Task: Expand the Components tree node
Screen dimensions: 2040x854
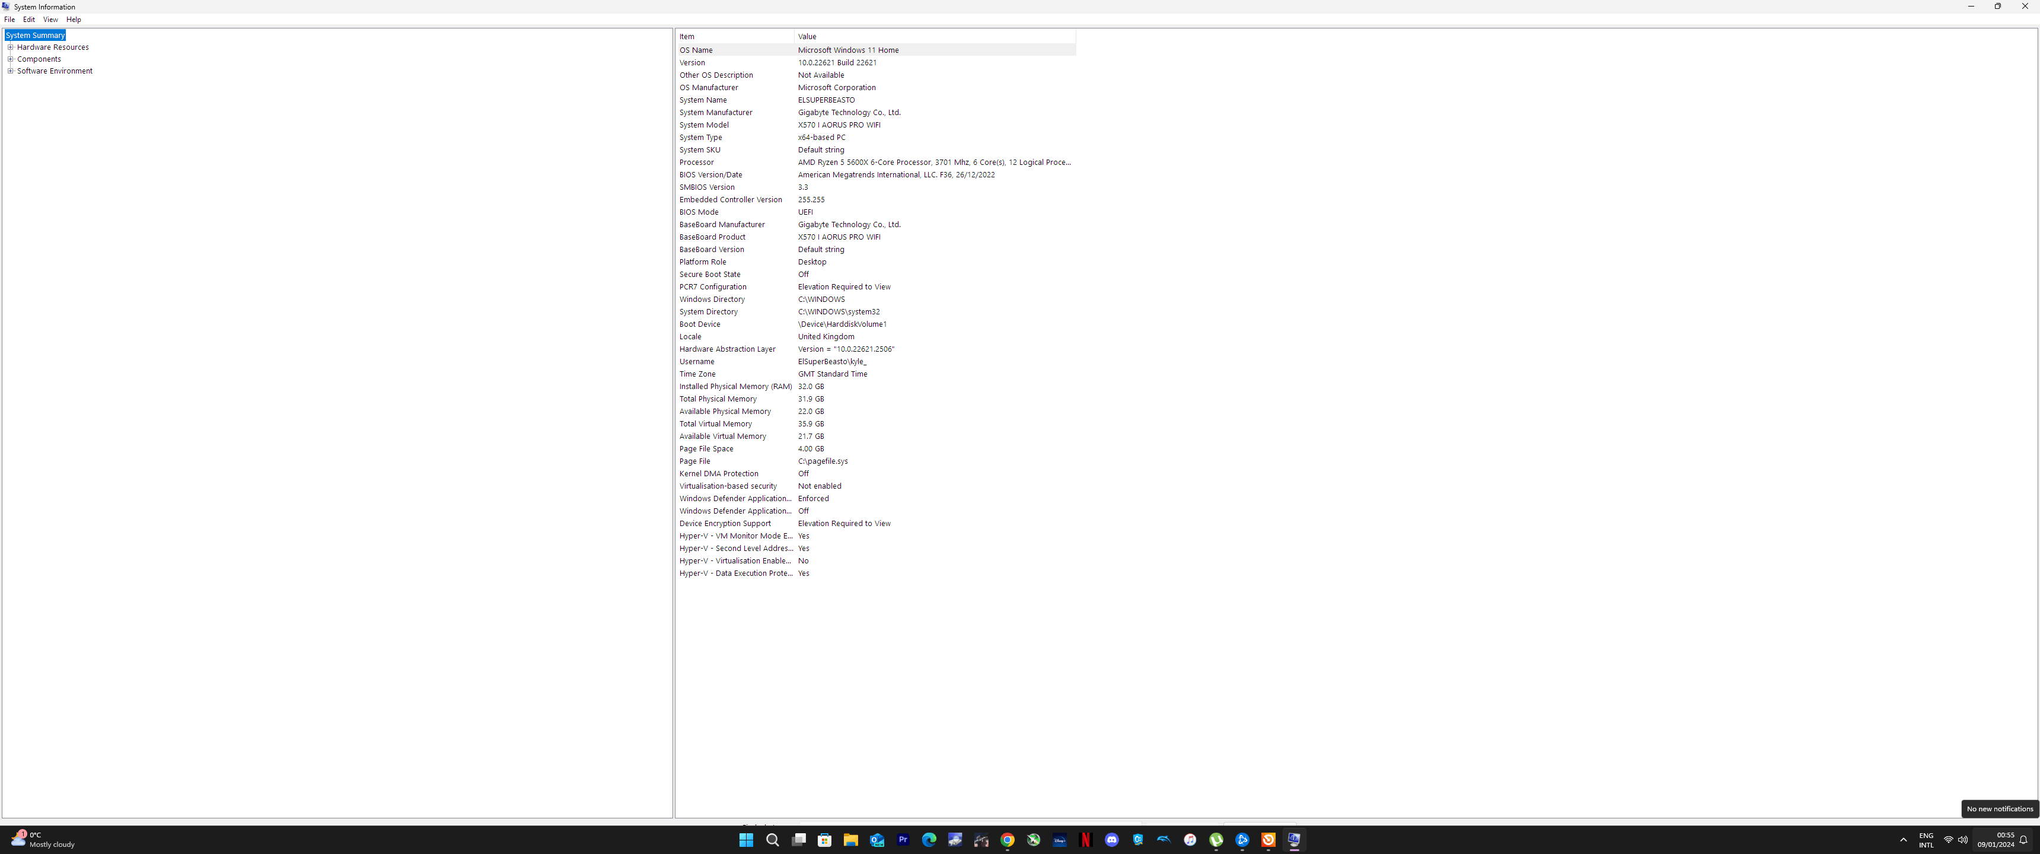Action: [11, 59]
